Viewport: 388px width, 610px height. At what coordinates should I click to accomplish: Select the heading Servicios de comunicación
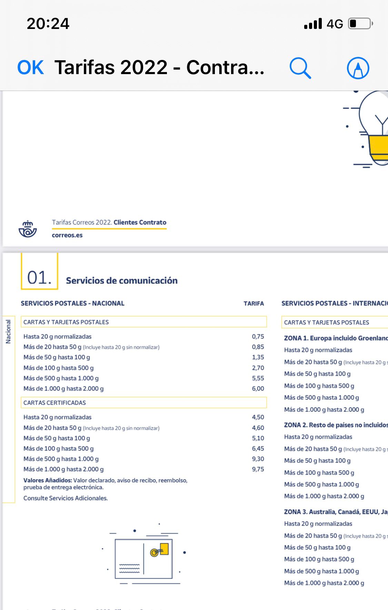pyautogui.click(x=122, y=281)
